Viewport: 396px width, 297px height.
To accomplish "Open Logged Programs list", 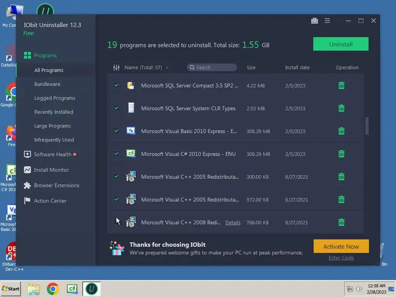I will 55,98.
